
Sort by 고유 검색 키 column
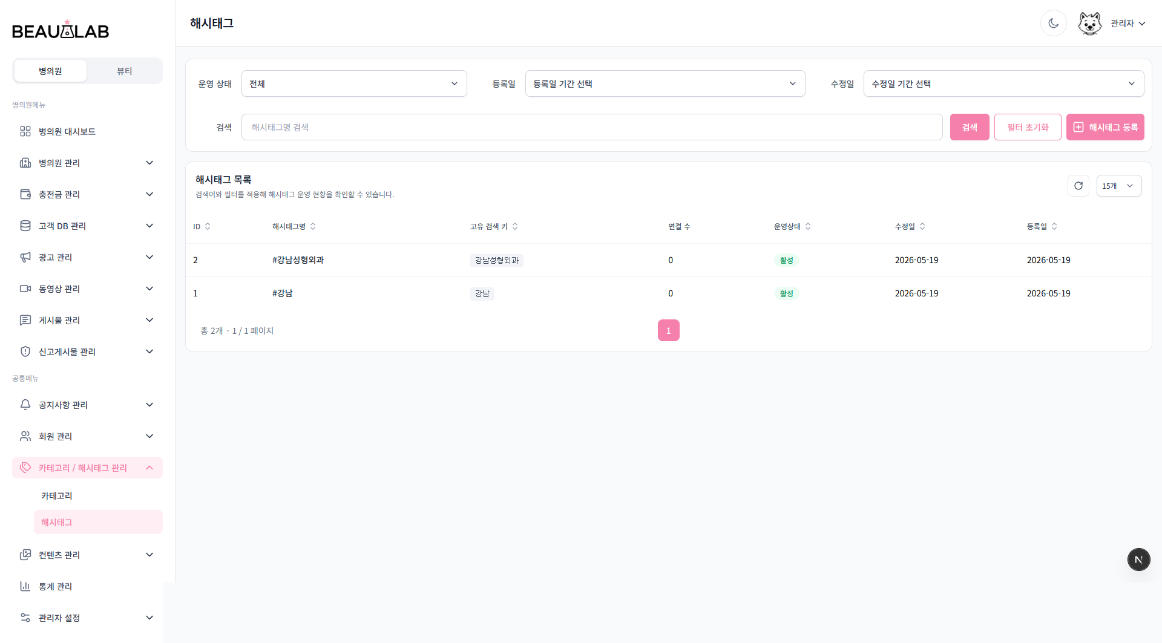494,226
